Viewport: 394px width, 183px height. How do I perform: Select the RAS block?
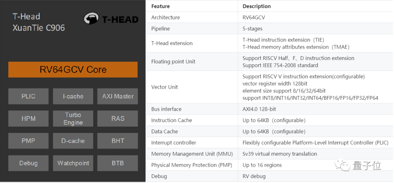click(117, 119)
